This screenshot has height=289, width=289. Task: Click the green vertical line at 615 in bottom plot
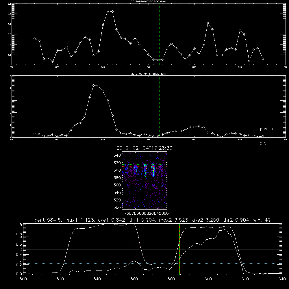(x=236, y=249)
